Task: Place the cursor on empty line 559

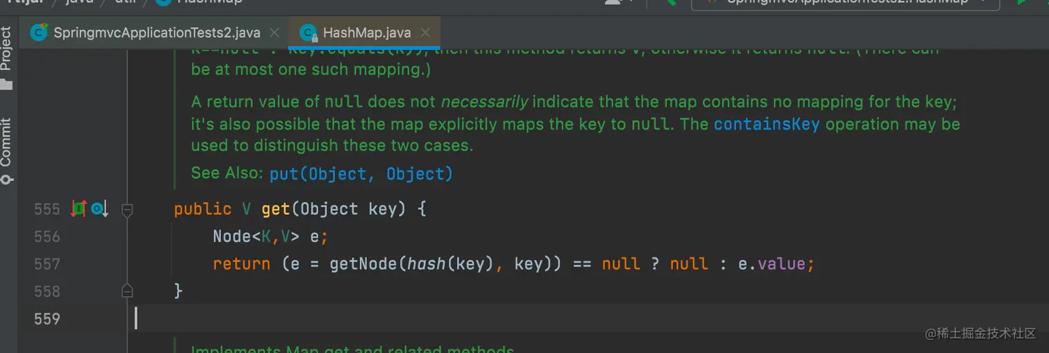Action: click(x=590, y=318)
